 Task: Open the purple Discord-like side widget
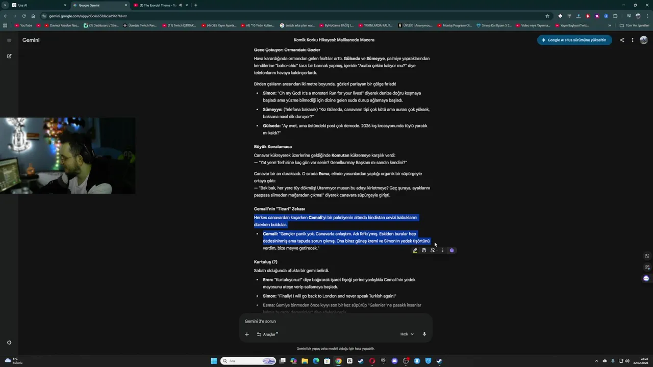click(x=646, y=278)
